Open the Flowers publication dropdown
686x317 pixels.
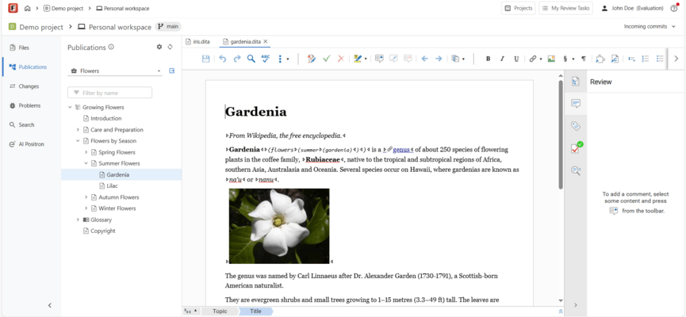coord(116,71)
